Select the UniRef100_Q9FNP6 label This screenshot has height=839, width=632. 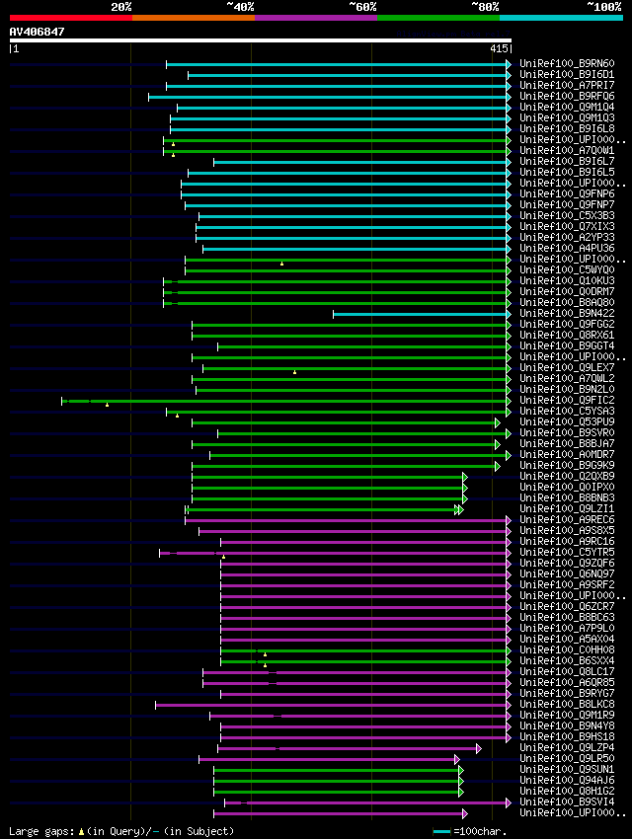pos(567,193)
